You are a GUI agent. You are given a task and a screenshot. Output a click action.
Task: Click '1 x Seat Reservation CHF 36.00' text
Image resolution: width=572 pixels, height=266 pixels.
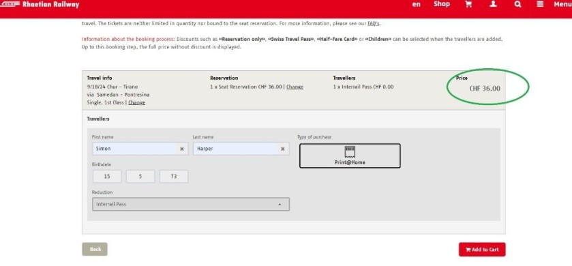(x=246, y=87)
